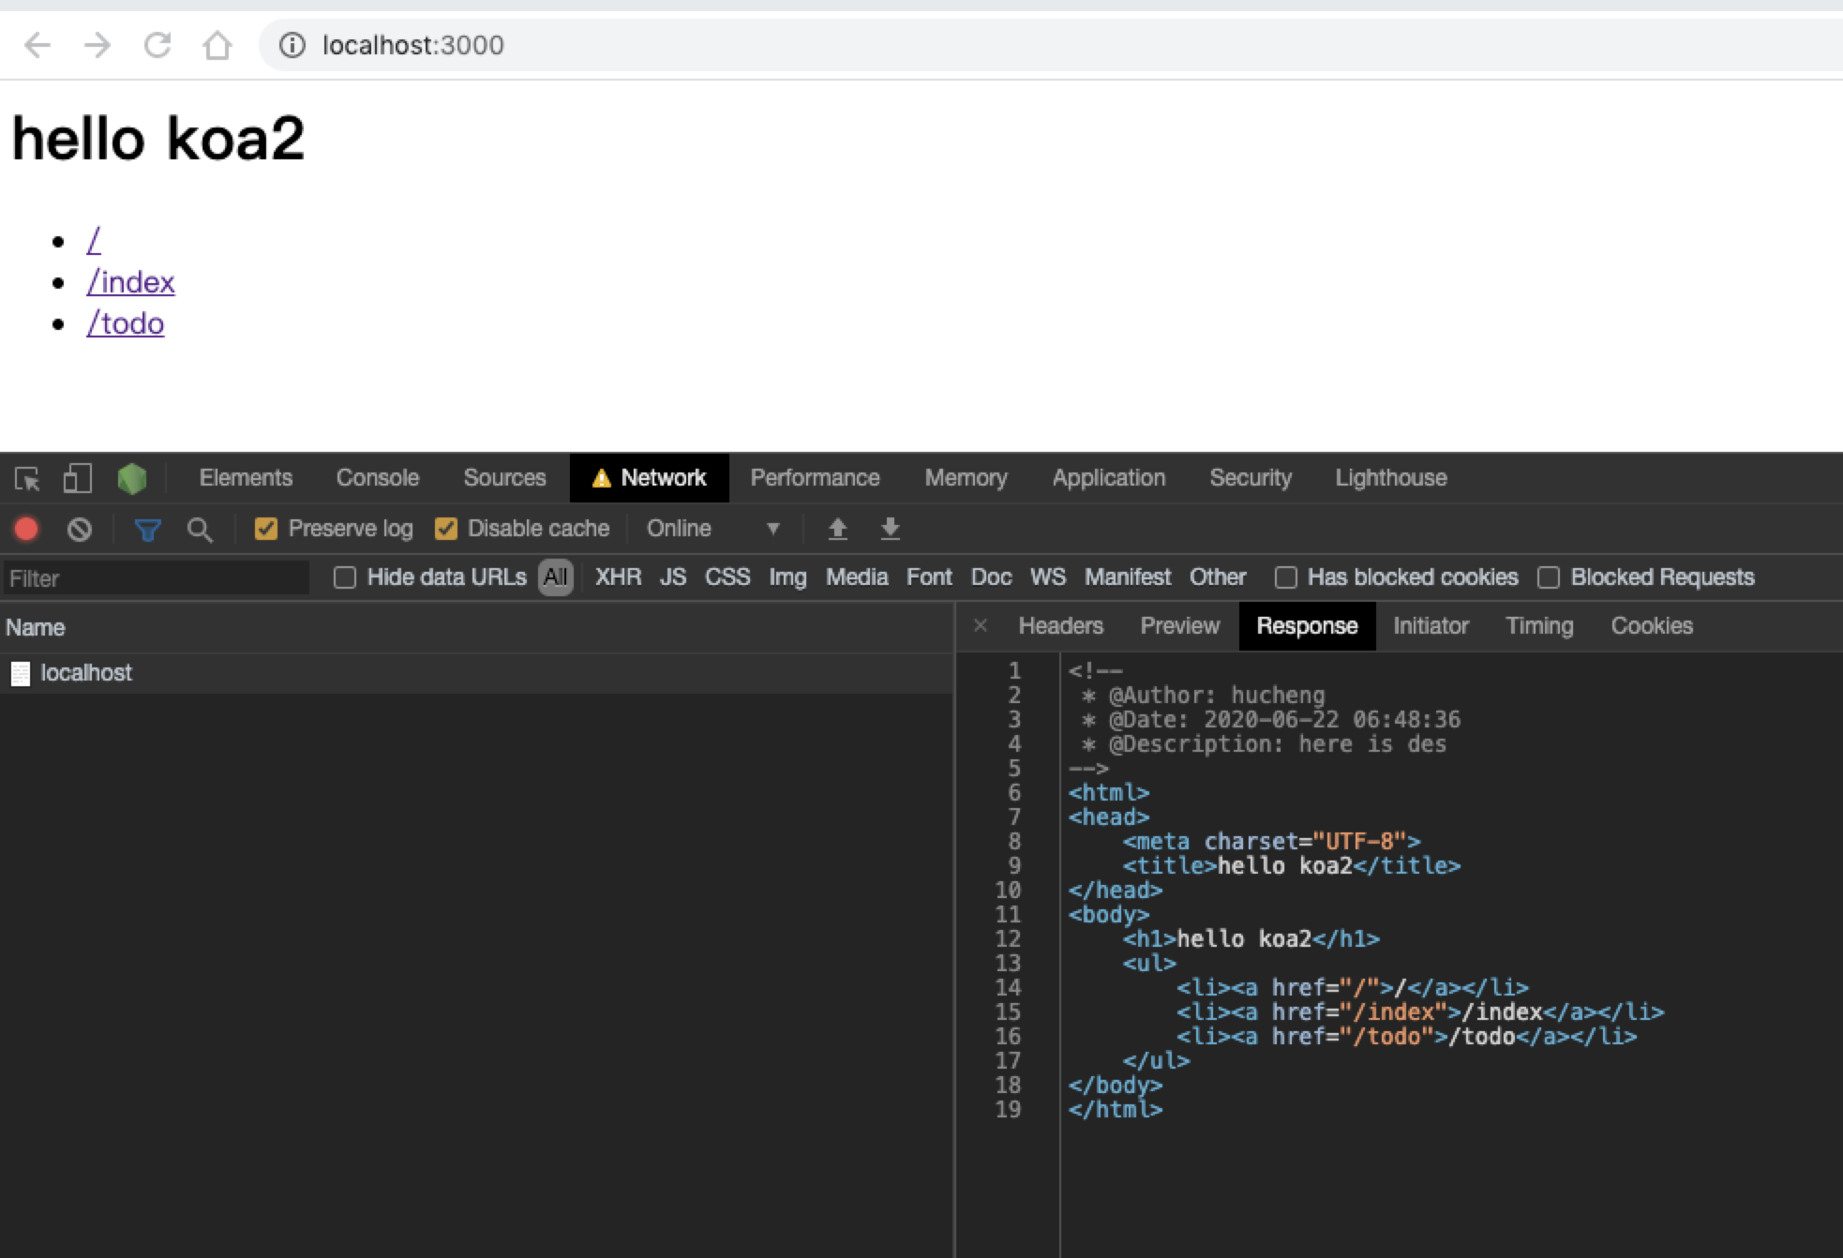Reload the localhost:3000 page
Screen dimensions: 1843x1258
point(157,45)
